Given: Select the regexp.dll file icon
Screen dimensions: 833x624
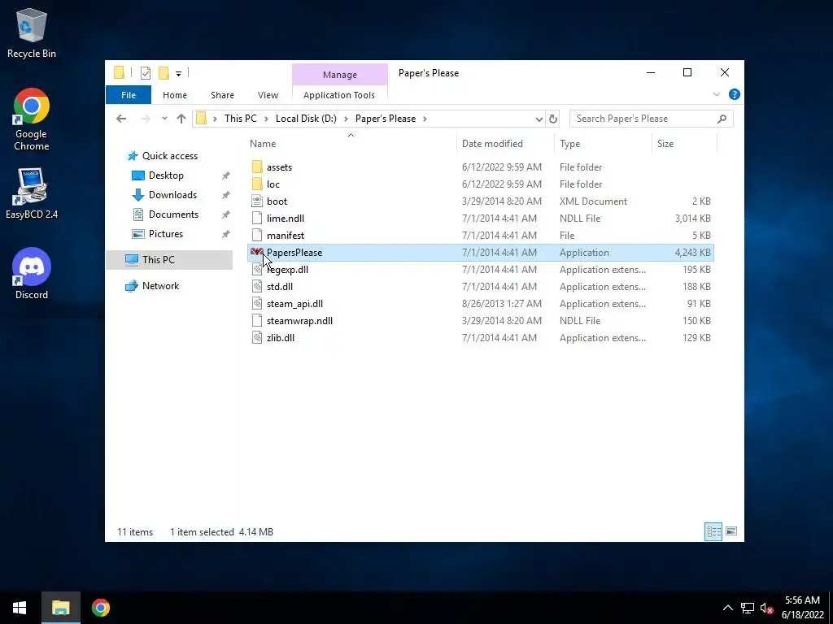Looking at the screenshot, I should [257, 270].
